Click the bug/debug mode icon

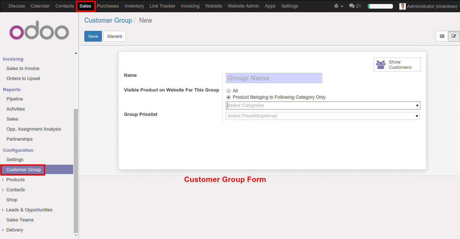tap(335, 6)
